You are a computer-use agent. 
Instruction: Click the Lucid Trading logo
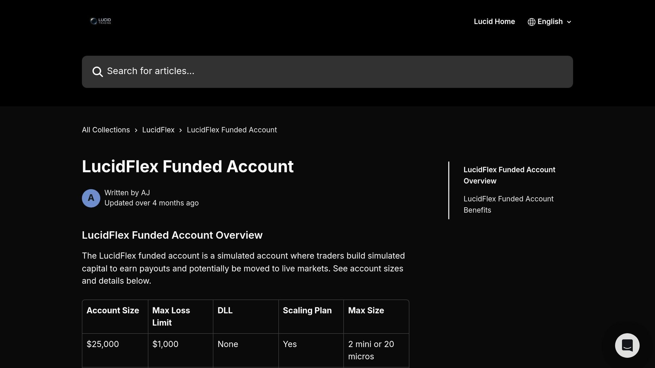click(x=100, y=21)
